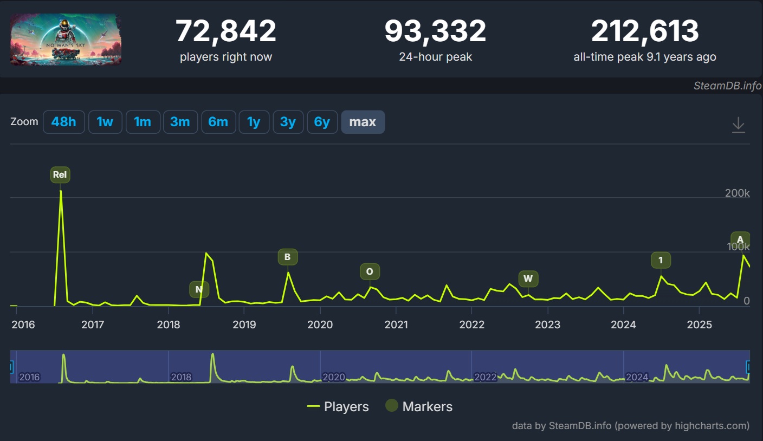Viewport: 763px width, 441px height.
Task: Click the W marker near 2023
Action: pos(528,279)
